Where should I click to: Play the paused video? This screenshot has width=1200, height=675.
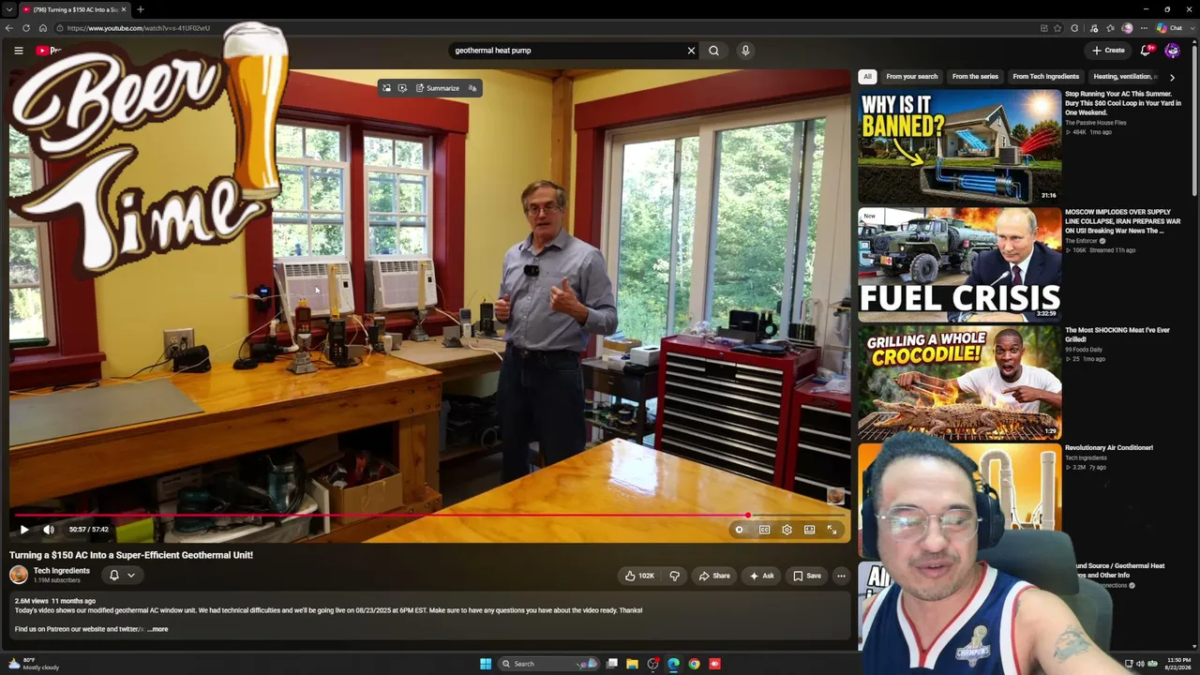pos(24,530)
